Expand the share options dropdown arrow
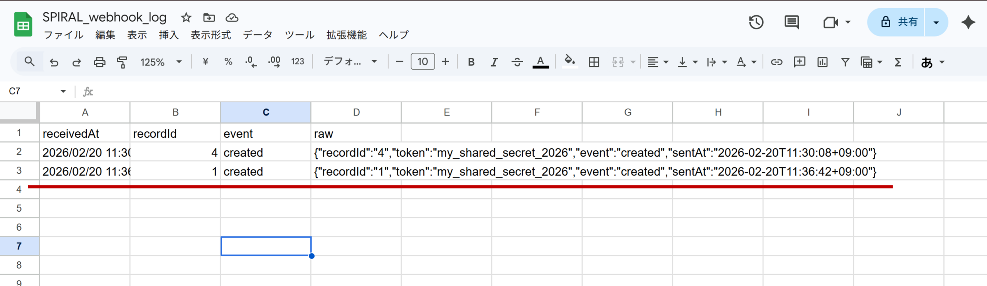This screenshot has width=987, height=286. click(936, 22)
